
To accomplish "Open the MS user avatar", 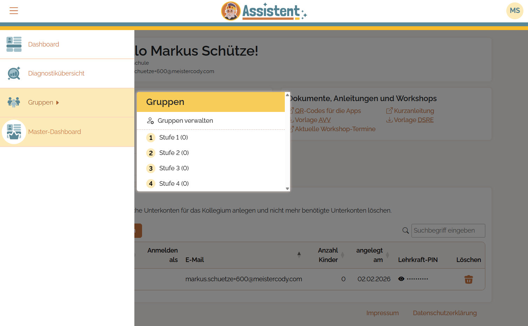I will 514,11.
